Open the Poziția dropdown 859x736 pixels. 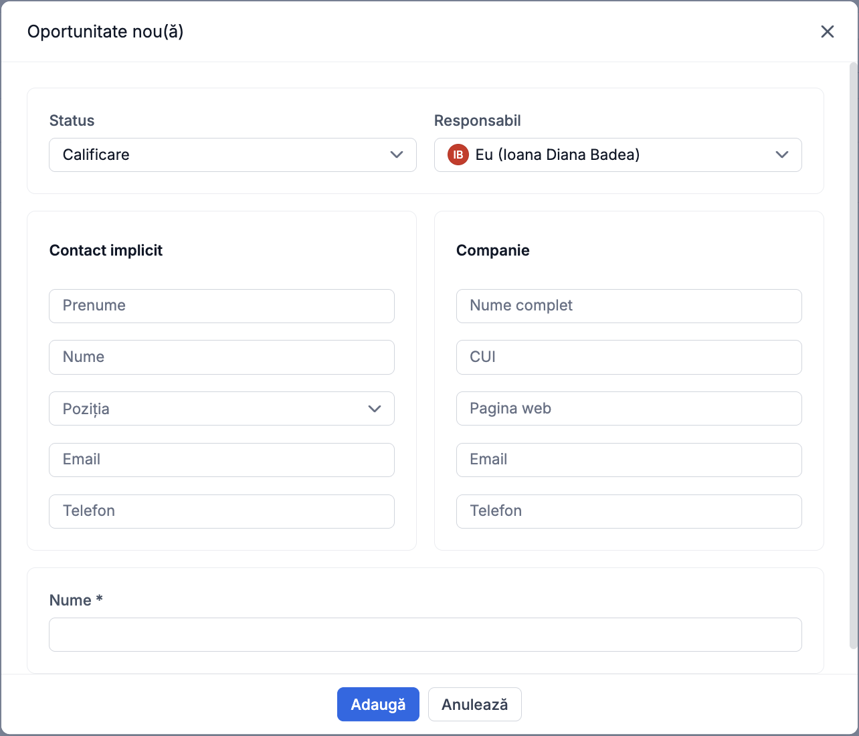221,409
